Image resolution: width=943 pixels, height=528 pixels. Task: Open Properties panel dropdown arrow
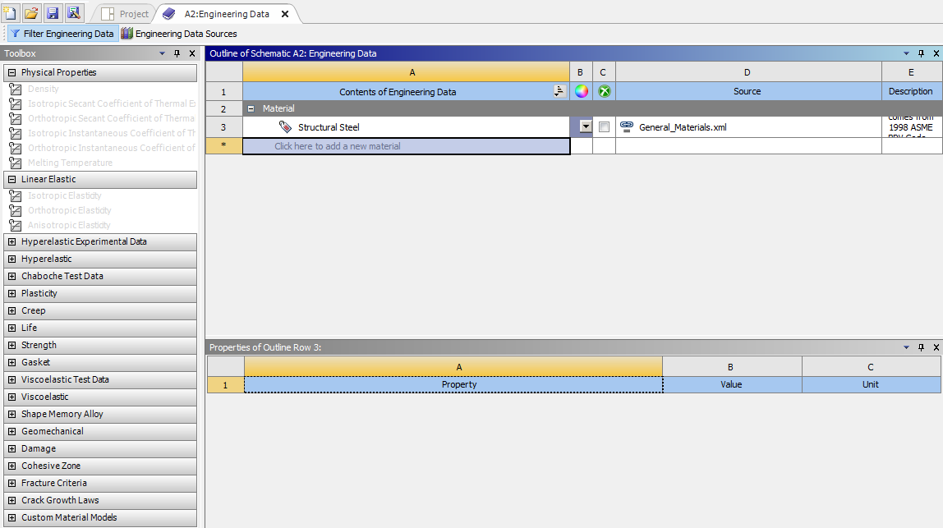coord(906,347)
